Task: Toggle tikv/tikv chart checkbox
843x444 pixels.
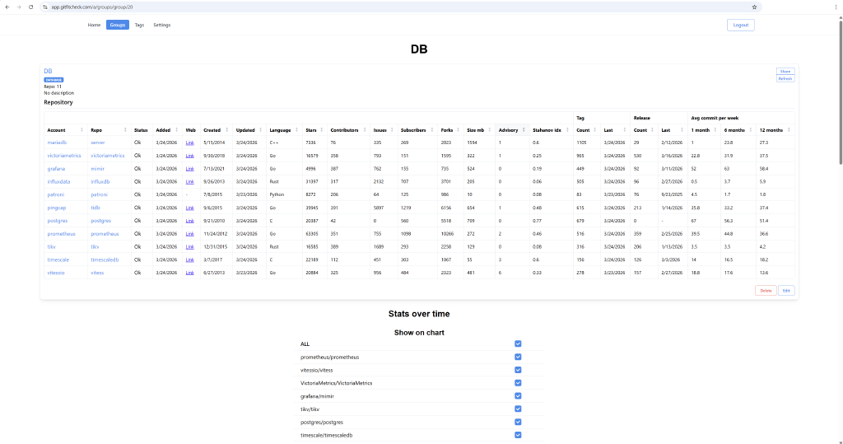Action: click(x=518, y=409)
